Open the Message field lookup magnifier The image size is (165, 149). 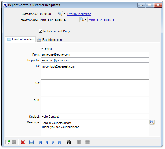[152, 122]
